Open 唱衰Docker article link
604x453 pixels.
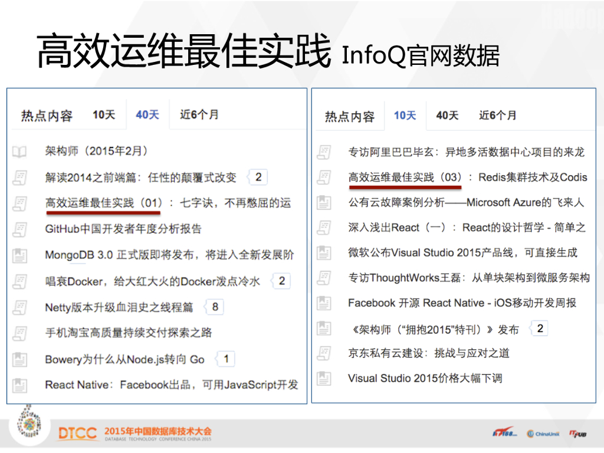coord(153,281)
